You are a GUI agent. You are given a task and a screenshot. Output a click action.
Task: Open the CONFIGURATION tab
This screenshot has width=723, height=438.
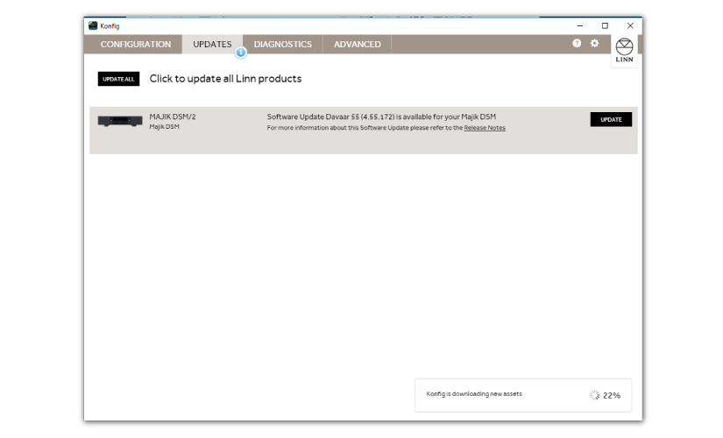[136, 45]
